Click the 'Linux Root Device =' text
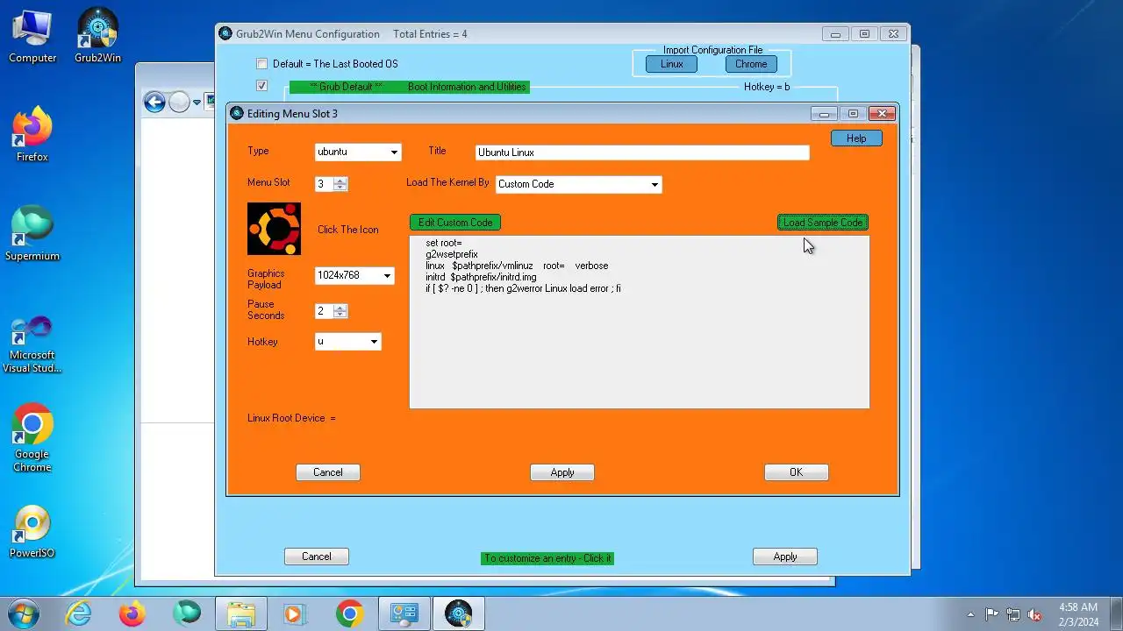The image size is (1123, 631). tap(291, 418)
